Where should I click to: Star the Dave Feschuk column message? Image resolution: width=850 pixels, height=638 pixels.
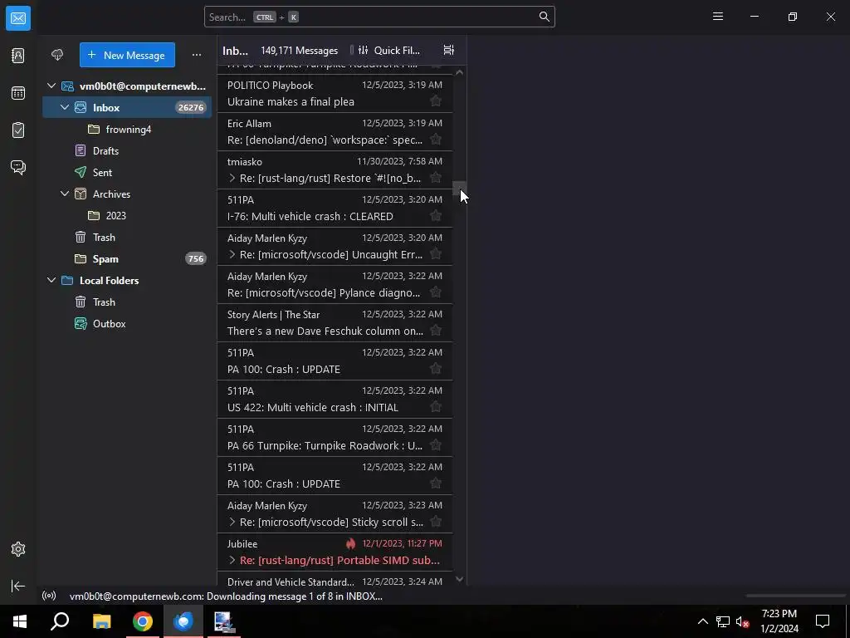435,331
